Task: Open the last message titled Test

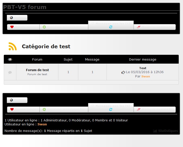Action: 143,68
